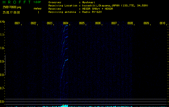Click the 'Receiving Location' label
This screenshot has width=169, height=107.
point(63,6)
